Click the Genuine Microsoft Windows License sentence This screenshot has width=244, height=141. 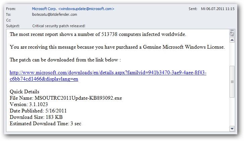coord(117,47)
